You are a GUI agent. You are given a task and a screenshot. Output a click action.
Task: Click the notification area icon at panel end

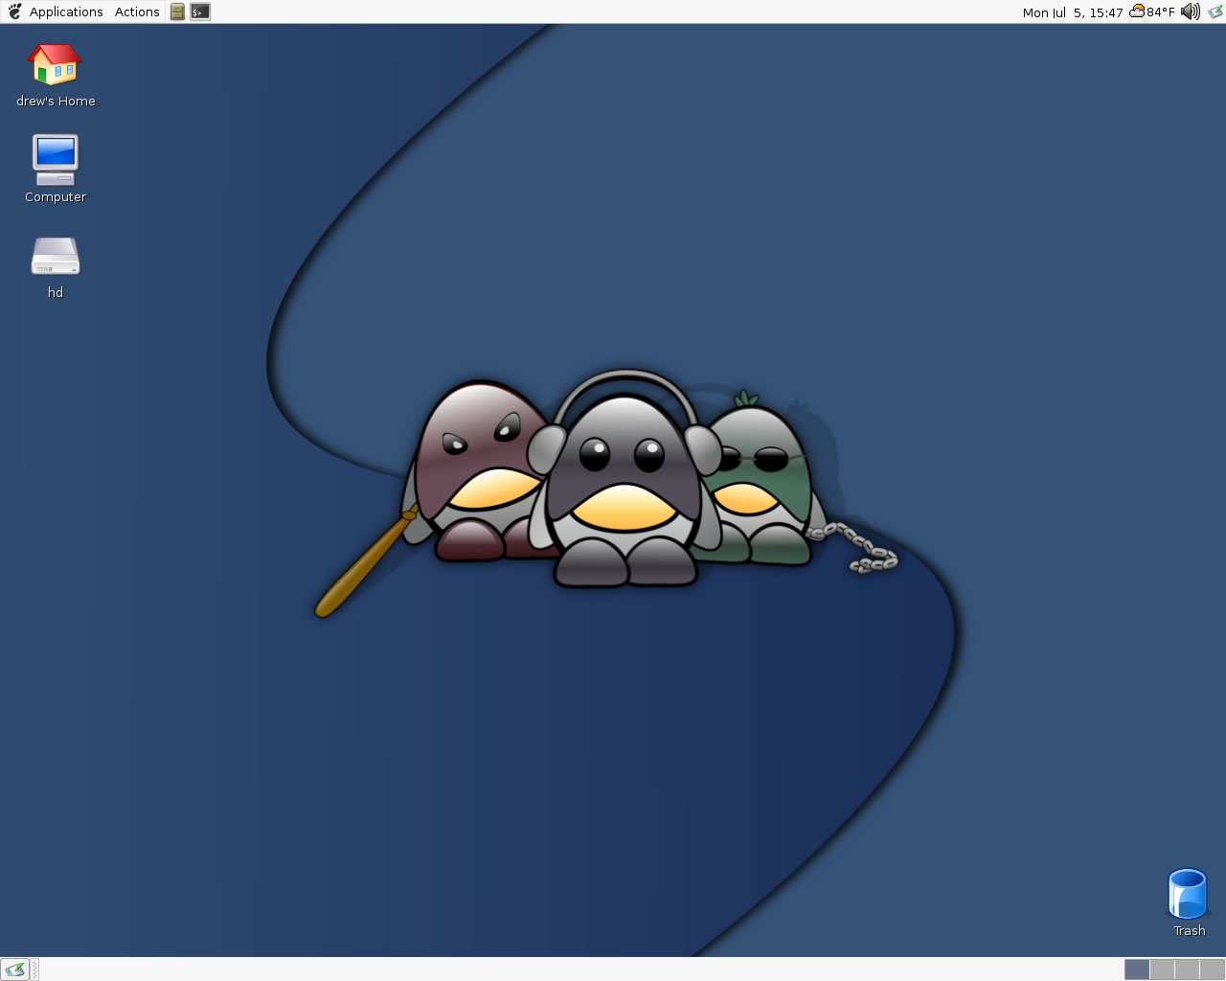coord(1215,11)
